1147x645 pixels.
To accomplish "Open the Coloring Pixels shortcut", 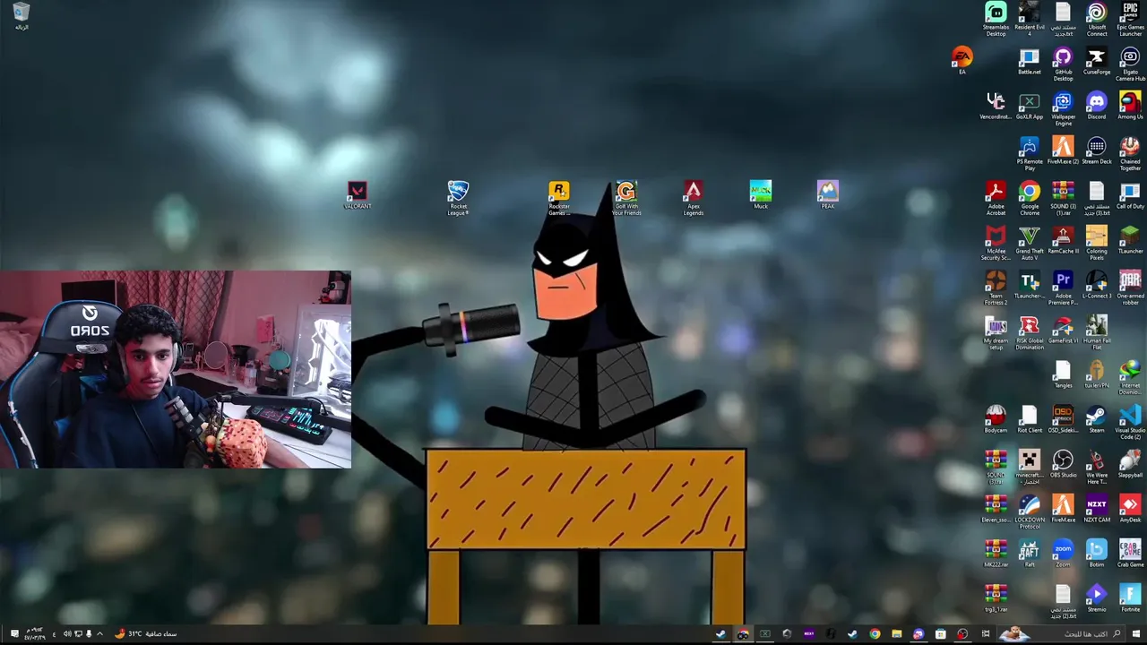I will pyautogui.click(x=1097, y=243).
